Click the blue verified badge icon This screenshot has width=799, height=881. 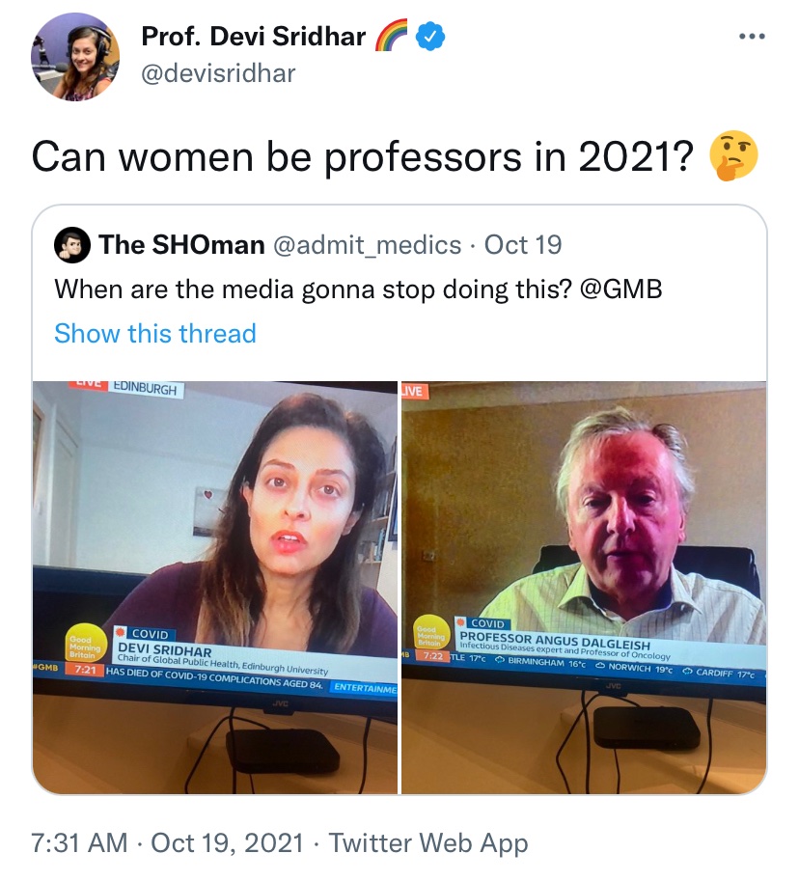(x=429, y=37)
